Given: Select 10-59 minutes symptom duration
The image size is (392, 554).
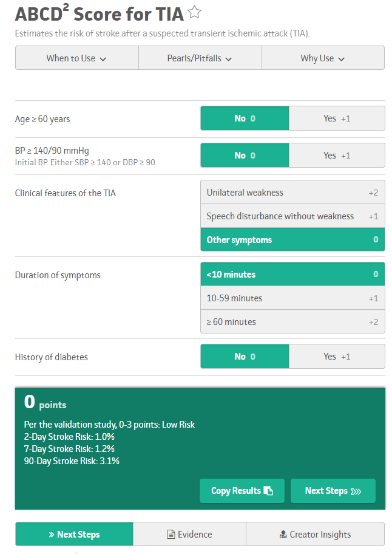Looking at the screenshot, I should [x=292, y=298].
